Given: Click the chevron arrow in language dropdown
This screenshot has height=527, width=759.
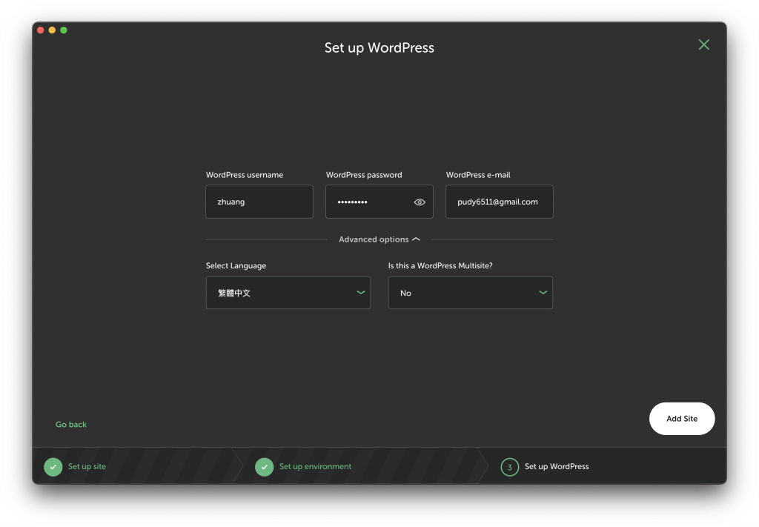Looking at the screenshot, I should 361,292.
